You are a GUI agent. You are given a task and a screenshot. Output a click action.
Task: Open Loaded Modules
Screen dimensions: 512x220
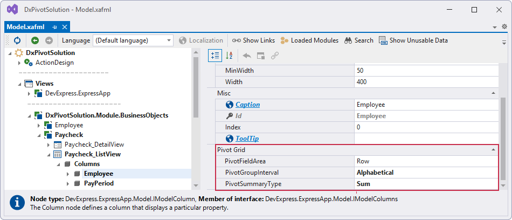pos(309,40)
